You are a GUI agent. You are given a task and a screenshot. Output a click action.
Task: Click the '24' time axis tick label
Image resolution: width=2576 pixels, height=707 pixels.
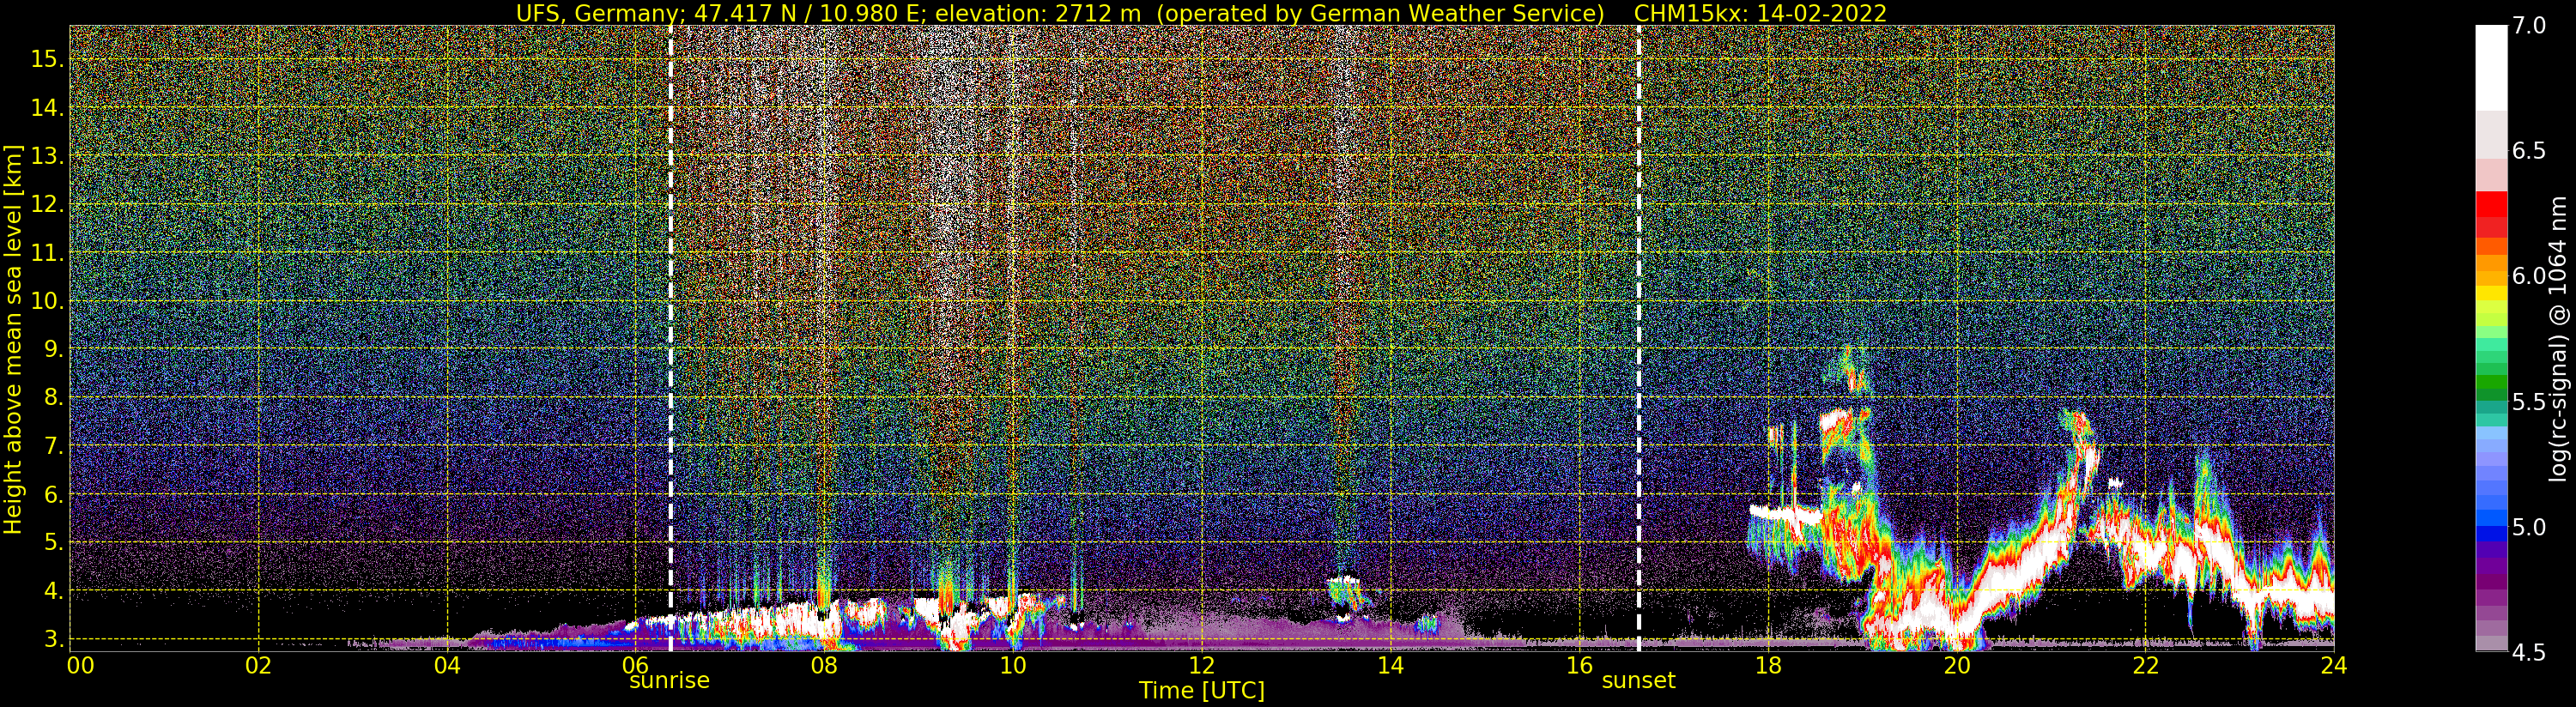pos(2334,666)
